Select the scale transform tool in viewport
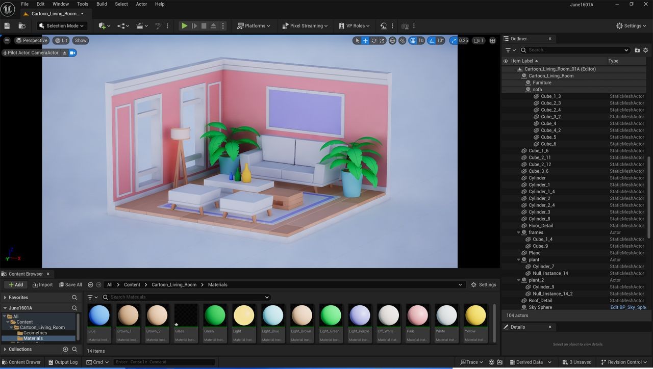The height and width of the screenshot is (369, 653). tap(382, 41)
